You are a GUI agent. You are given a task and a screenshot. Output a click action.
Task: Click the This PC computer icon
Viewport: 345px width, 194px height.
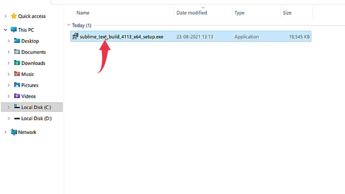14,30
